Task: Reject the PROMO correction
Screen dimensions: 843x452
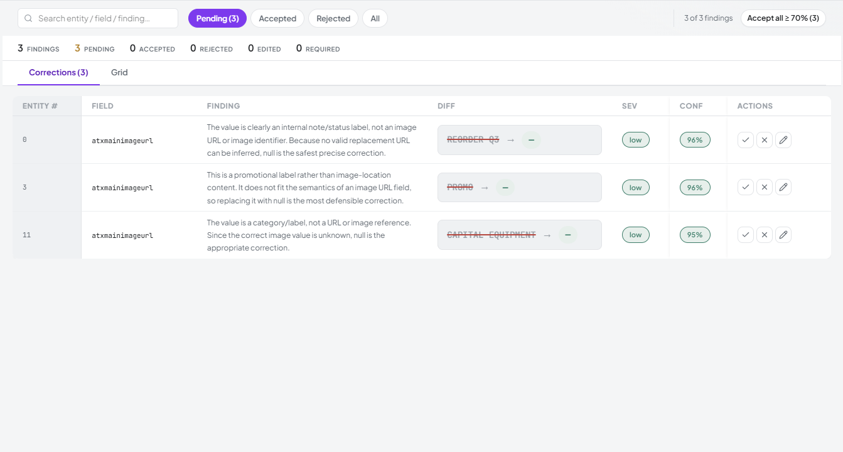Action: (x=765, y=187)
